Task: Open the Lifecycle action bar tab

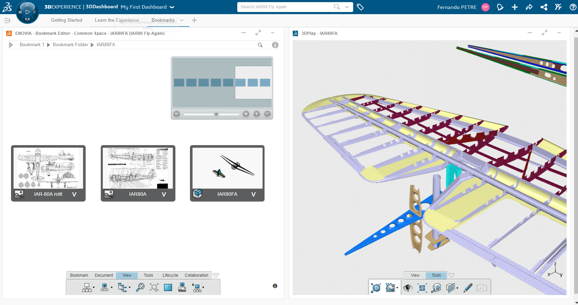Action: 170,275
